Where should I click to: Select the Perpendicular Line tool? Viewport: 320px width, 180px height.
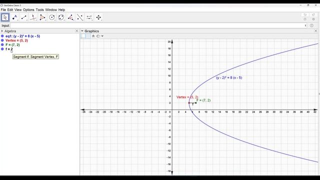point(33,17)
